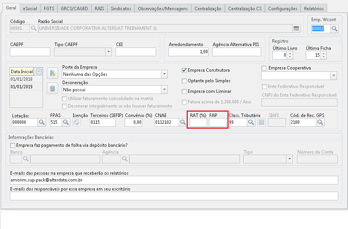Go to GRCS/CAGED tab

point(74,9)
